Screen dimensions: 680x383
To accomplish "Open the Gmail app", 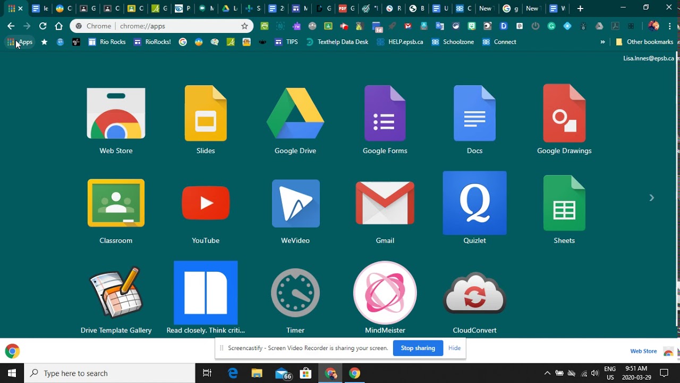I will point(385,211).
